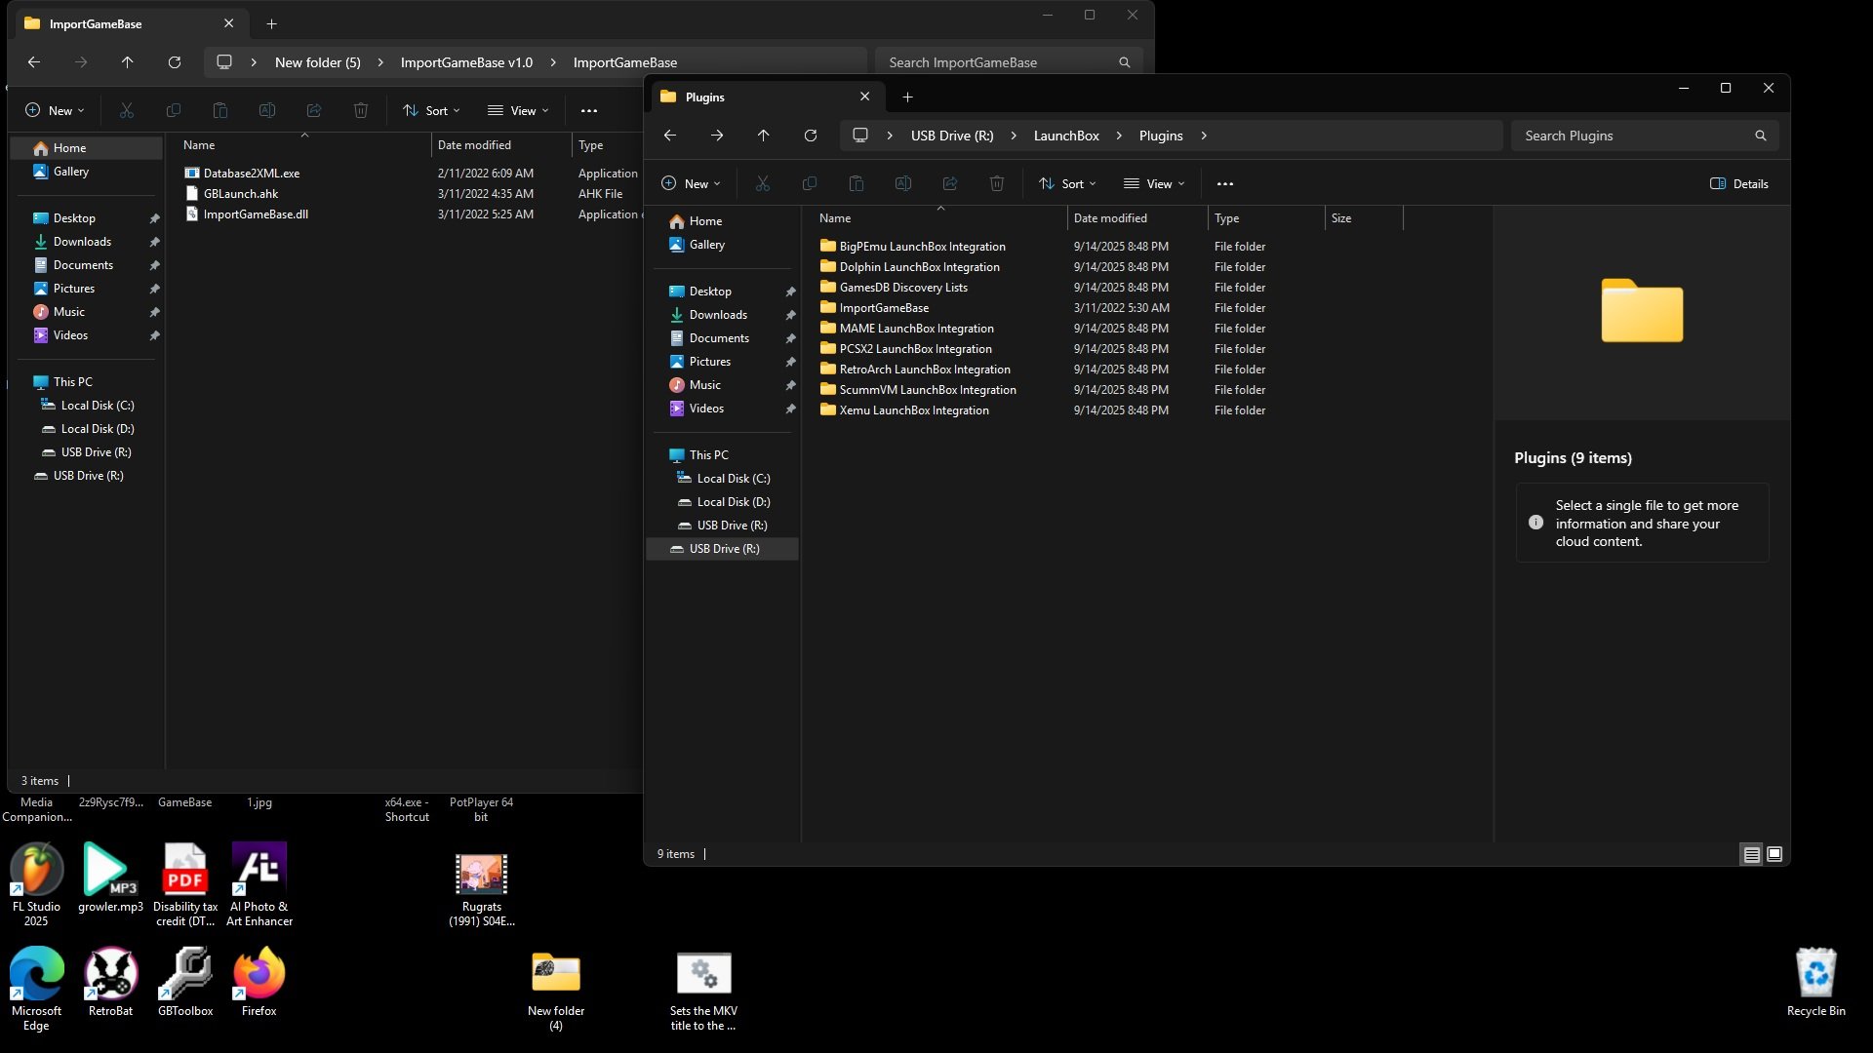The height and width of the screenshot is (1053, 1873).
Task: Click ImportGameBase v1.0 breadcrumb
Action: pos(466,62)
